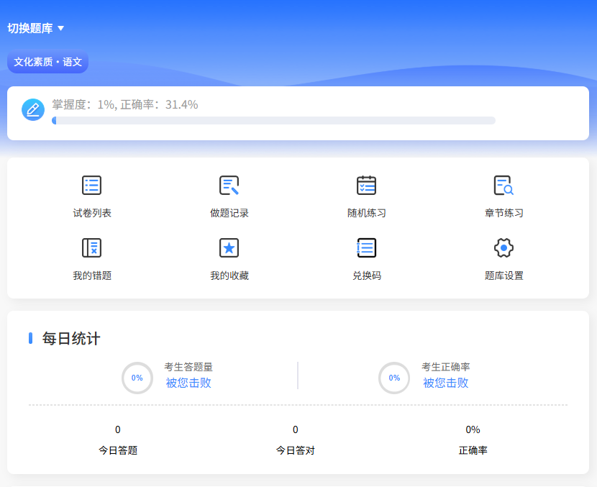The height and width of the screenshot is (487, 597).
Task: Click the 考生答题量 0% circle
Action: point(137,378)
